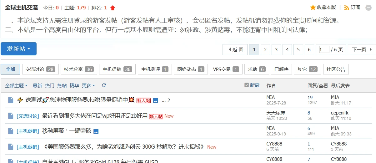Filter threads by 热帖

coord(62,85)
